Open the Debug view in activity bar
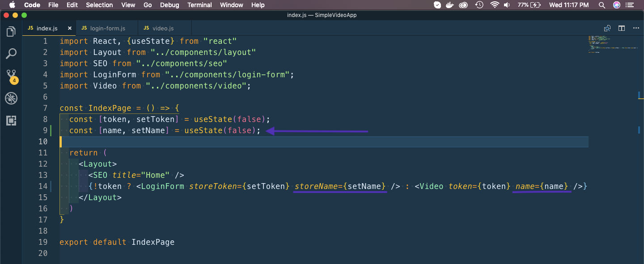The height and width of the screenshot is (264, 644). [11, 98]
